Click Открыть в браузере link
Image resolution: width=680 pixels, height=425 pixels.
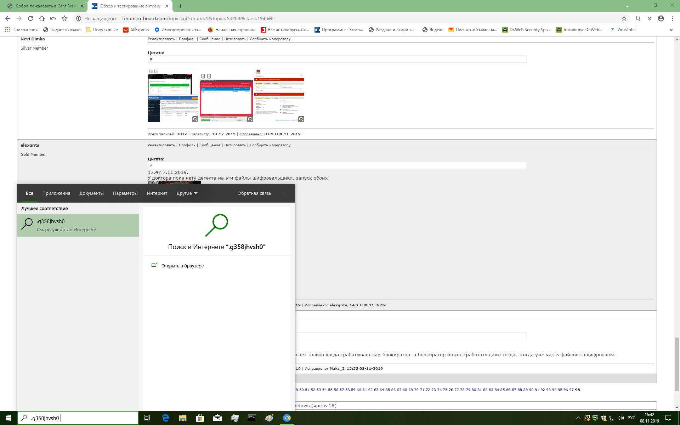[x=182, y=266]
